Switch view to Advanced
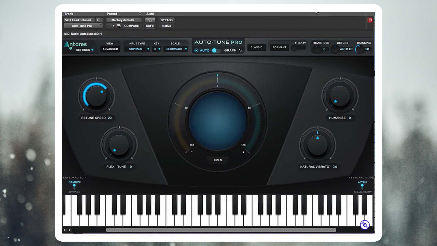The image size is (437, 246). click(x=110, y=49)
